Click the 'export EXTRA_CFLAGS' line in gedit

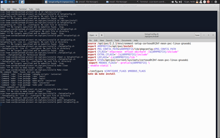tap(118, 54)
